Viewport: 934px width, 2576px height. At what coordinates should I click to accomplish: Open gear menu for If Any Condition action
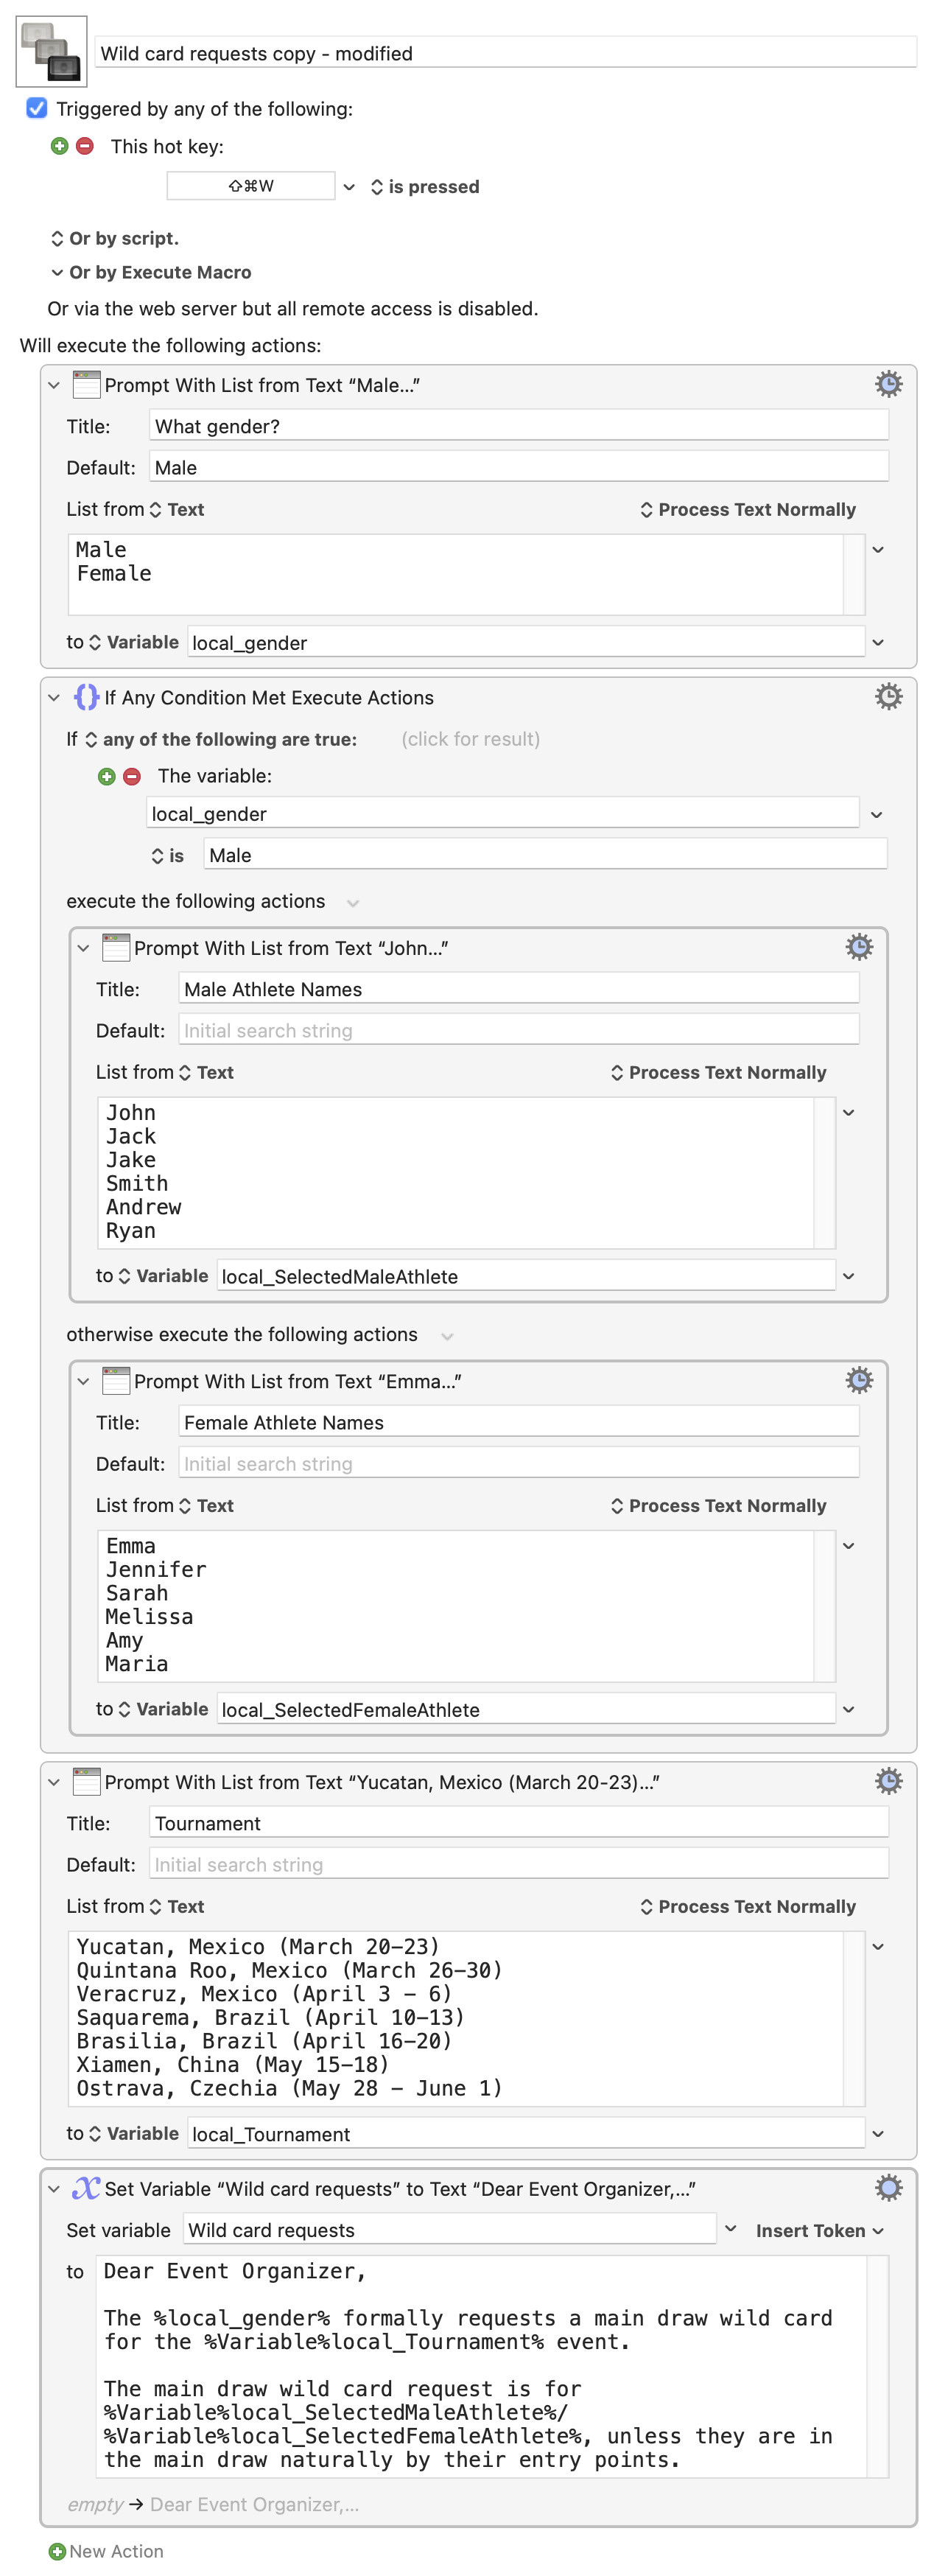[x=888, y=696]
